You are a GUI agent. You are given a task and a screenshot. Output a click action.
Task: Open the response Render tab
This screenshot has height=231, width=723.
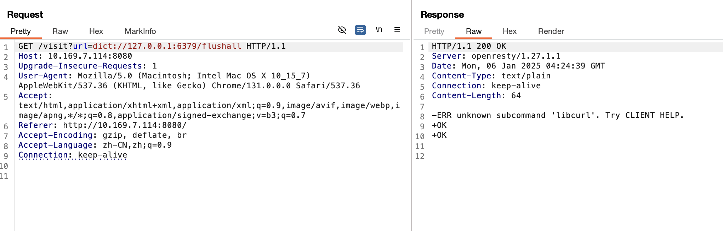551,31
